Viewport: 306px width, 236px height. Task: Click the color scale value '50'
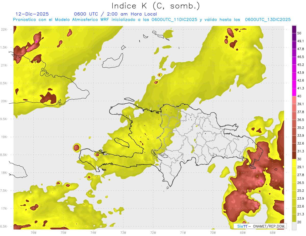pos(300,33)
